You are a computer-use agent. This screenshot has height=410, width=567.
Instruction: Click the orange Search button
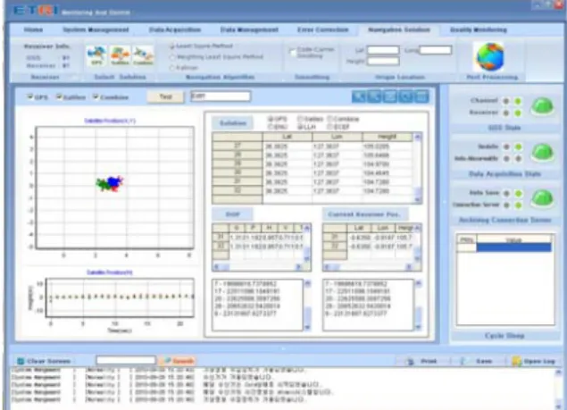(179, 361)
